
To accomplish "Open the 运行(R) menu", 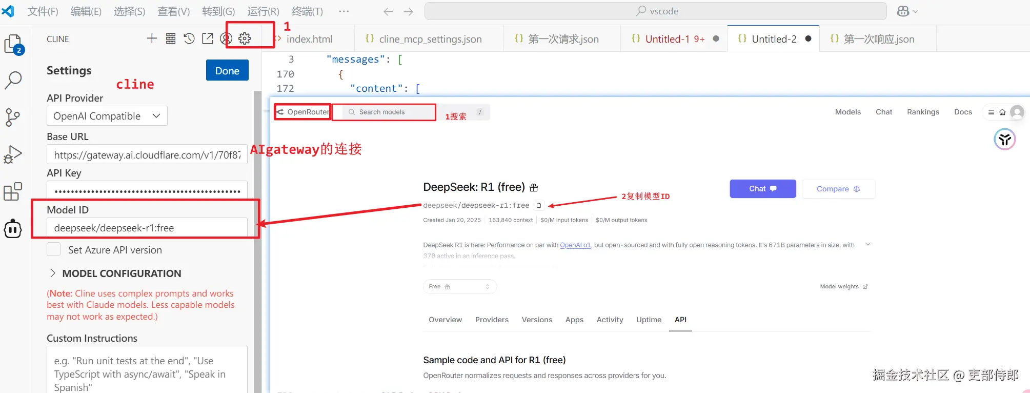I will (263, 11).
